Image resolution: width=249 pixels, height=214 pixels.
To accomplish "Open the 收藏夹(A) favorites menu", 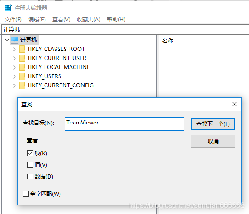I will pos(89,20).
